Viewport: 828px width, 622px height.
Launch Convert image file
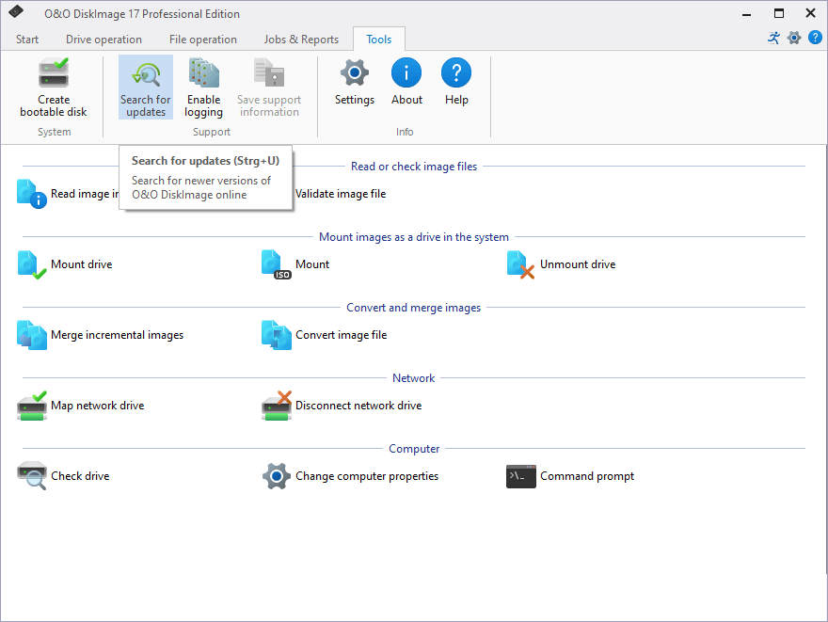click(x=277, y=335)
